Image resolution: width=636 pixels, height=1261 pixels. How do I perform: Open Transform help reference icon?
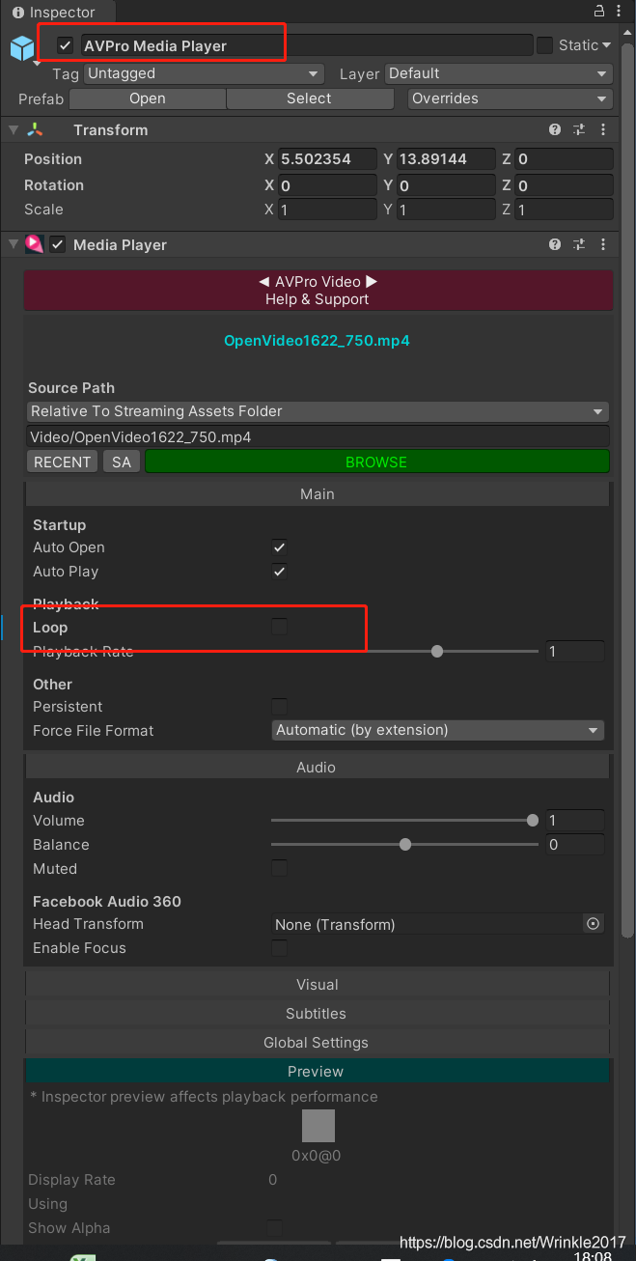pyautogui.click(x=555, y=130)
